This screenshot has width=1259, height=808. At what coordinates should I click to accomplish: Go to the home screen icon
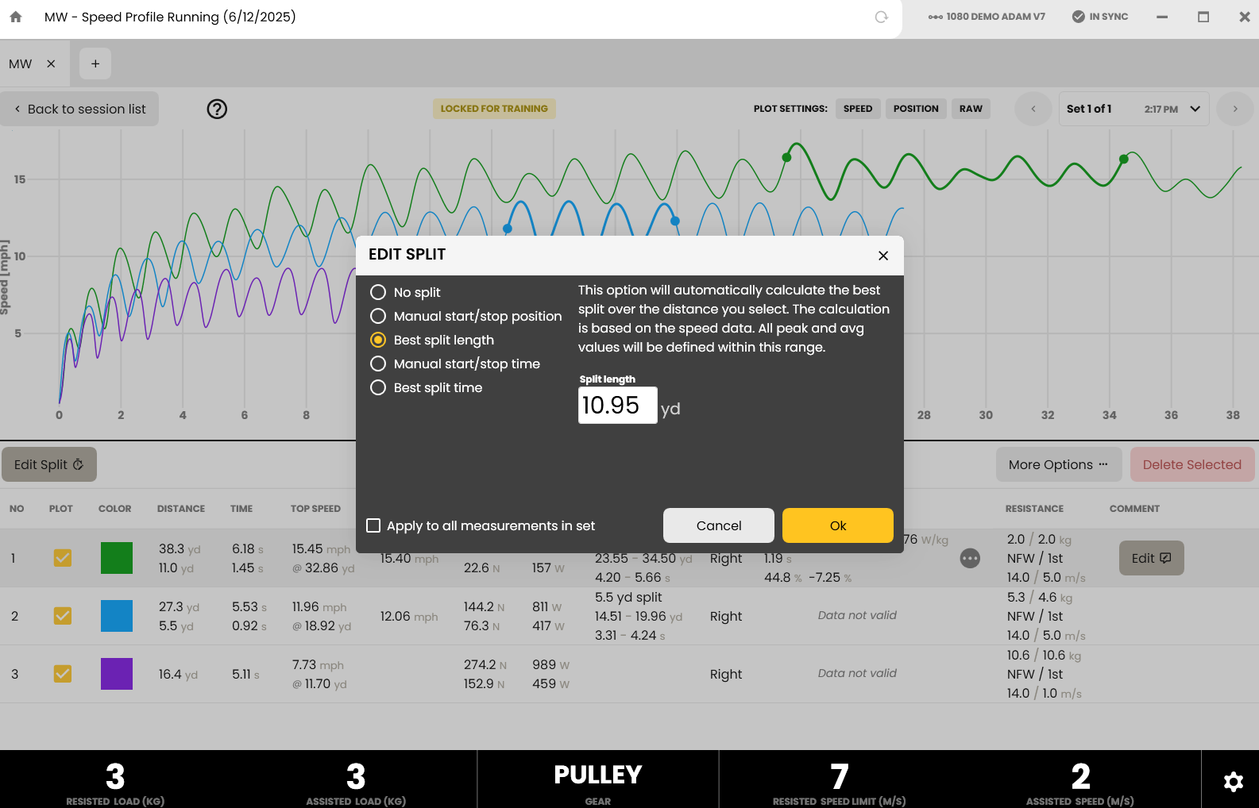click(x=16, y=17)
